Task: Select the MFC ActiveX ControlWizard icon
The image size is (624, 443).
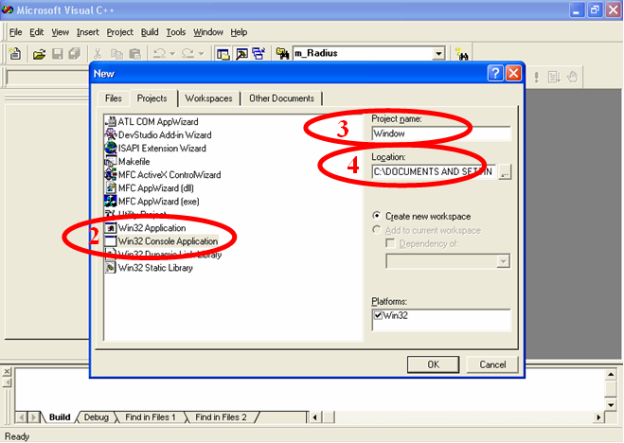Action: [112, 175]
